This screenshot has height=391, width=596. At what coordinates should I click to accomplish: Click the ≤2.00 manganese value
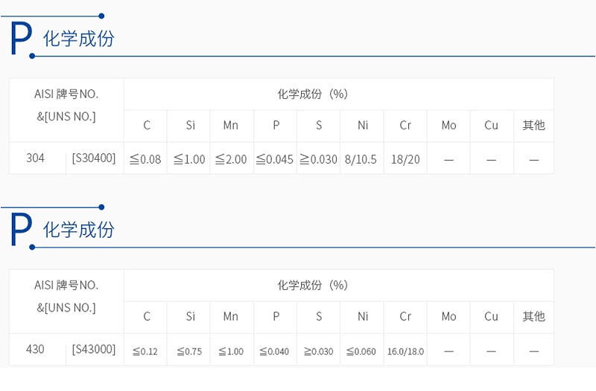click(231, 159)
